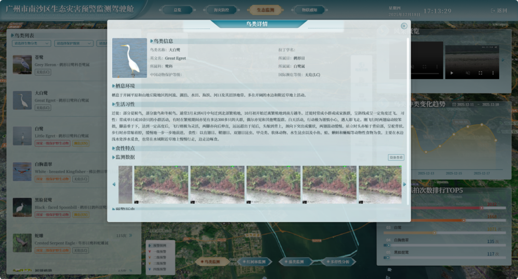This screenshot has width=518, height=279.
Task: Open the 海灾防控 top tab
Action: point(221,10)
